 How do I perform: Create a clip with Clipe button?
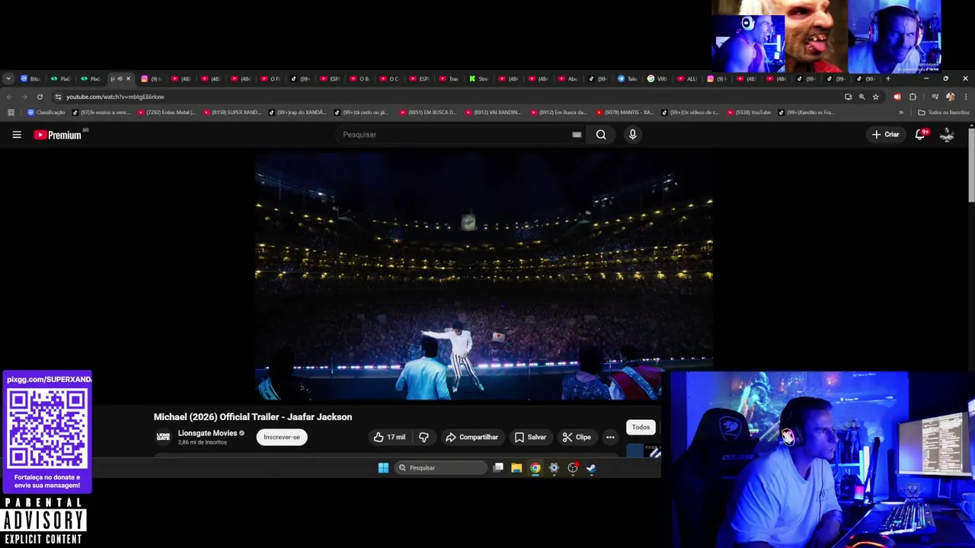coord(577,437)
